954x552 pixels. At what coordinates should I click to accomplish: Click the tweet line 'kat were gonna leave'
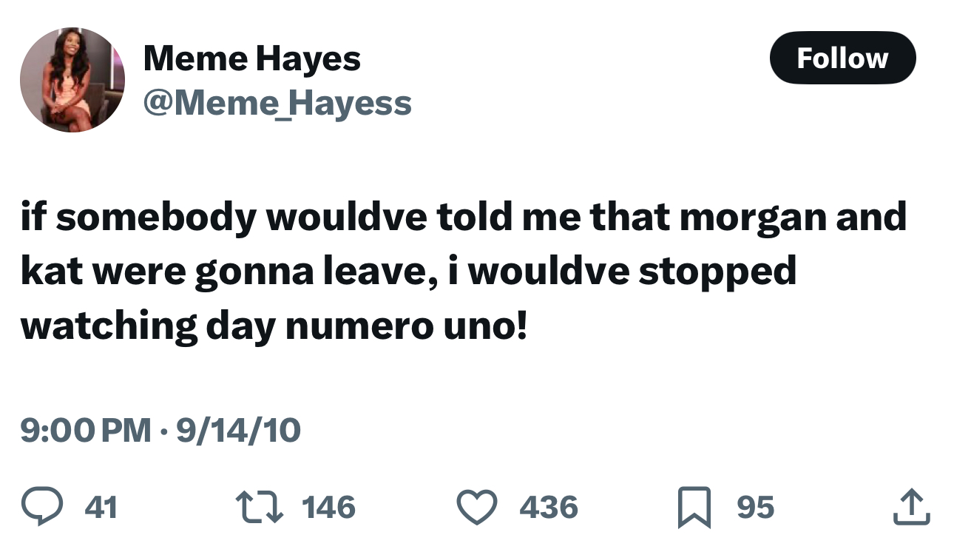pos(408,272)
